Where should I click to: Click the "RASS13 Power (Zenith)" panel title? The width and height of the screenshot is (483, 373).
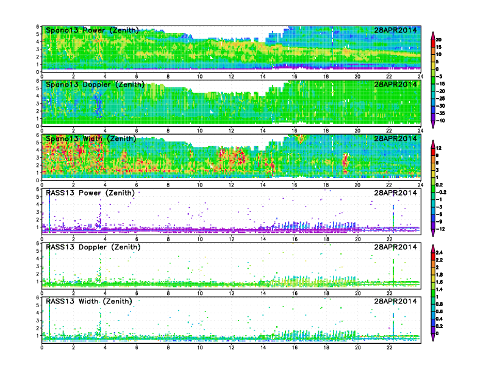pos(90,193)
